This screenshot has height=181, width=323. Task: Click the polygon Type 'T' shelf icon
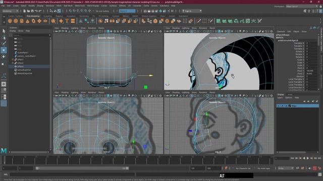(x=67, y=21)
